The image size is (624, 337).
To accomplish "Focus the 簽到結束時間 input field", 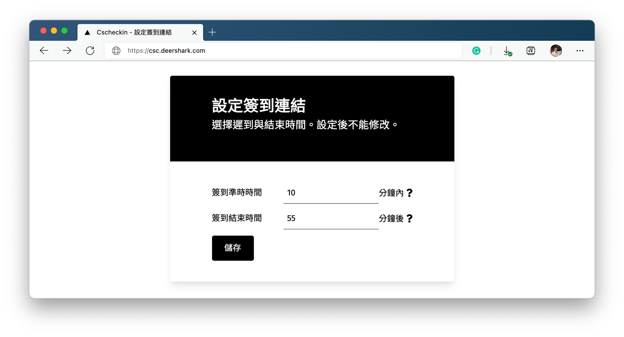I will coord(330,218).
